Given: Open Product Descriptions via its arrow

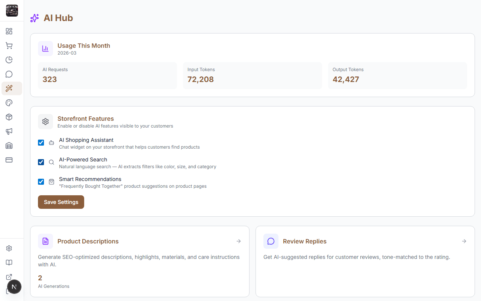Looking at the screenshot, I should pos(239,241).
